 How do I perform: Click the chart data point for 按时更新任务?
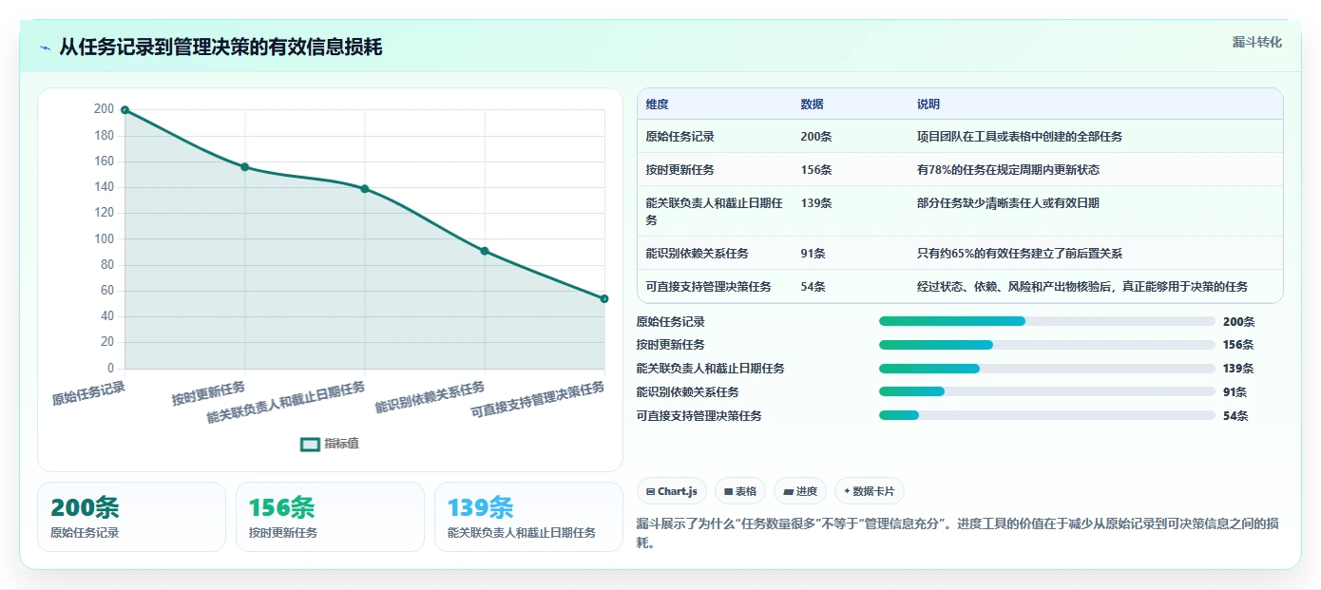[x=244, y=167]
